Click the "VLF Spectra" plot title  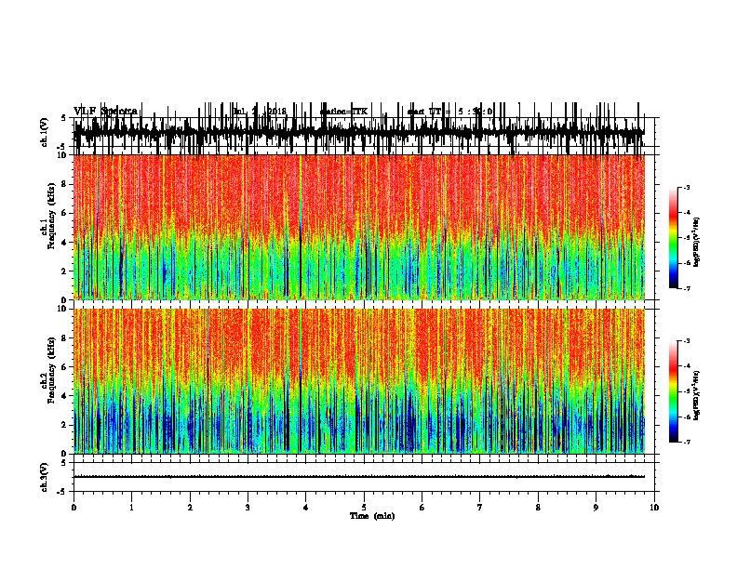105,112
